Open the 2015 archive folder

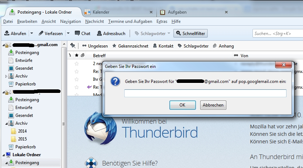(22, 139)
